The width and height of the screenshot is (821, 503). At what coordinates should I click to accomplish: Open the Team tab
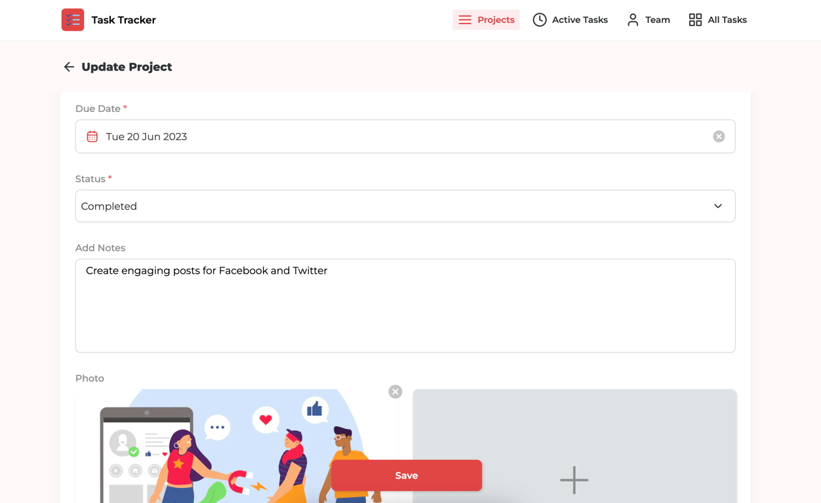pyautogui.click(x=649, y=20)
